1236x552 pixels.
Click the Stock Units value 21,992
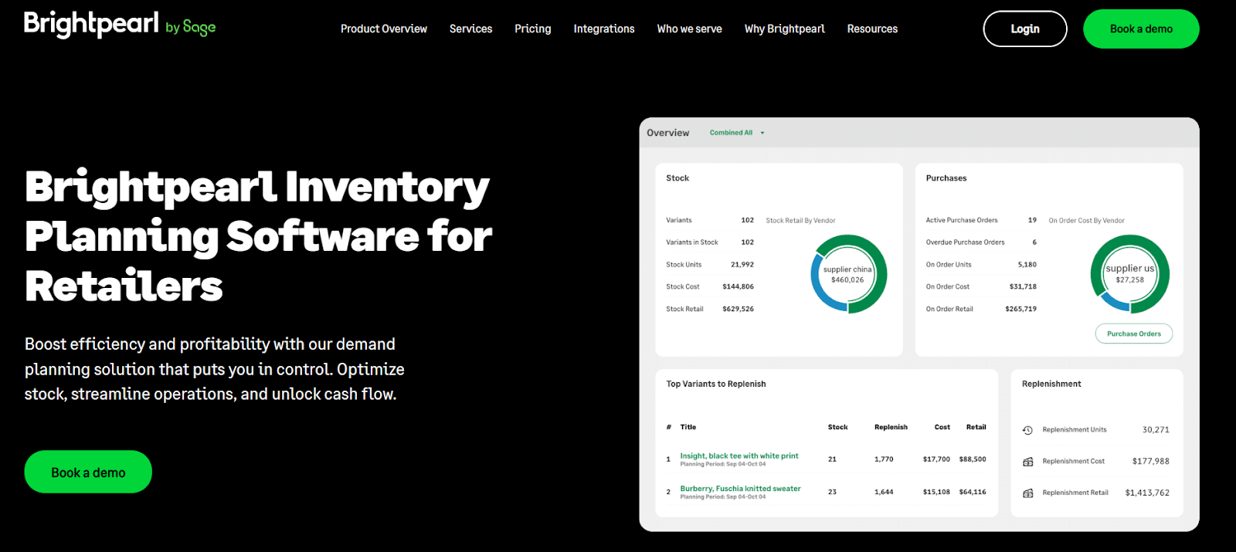742,264
